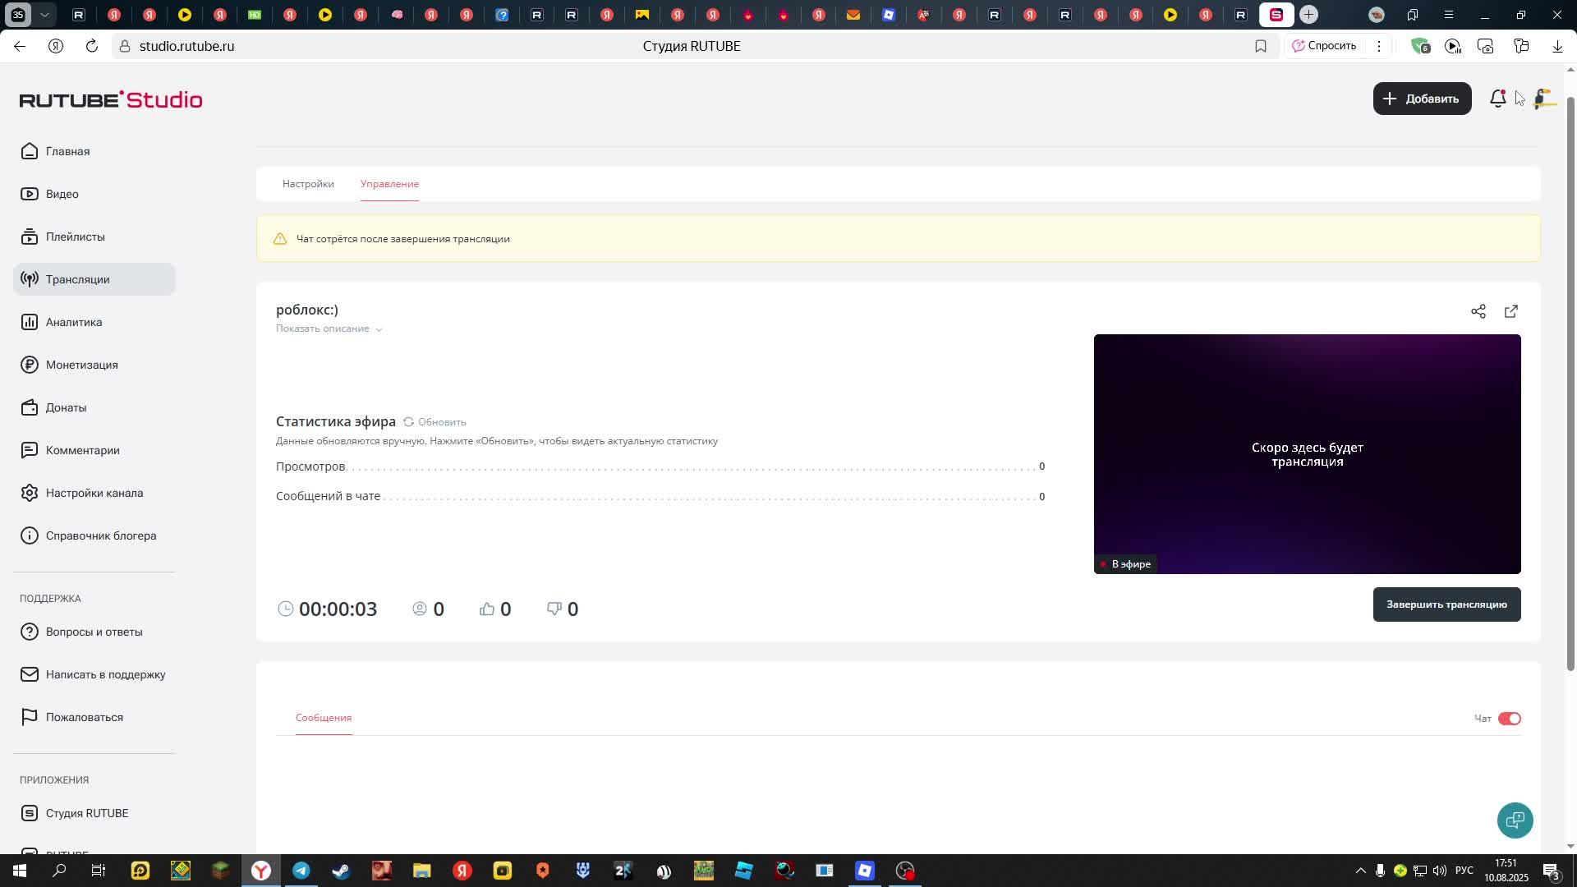Image resolution: width=1577 pixels, height=887 pixels.
Task: Show hidden system tray icons
Action: pos(1360,871)
